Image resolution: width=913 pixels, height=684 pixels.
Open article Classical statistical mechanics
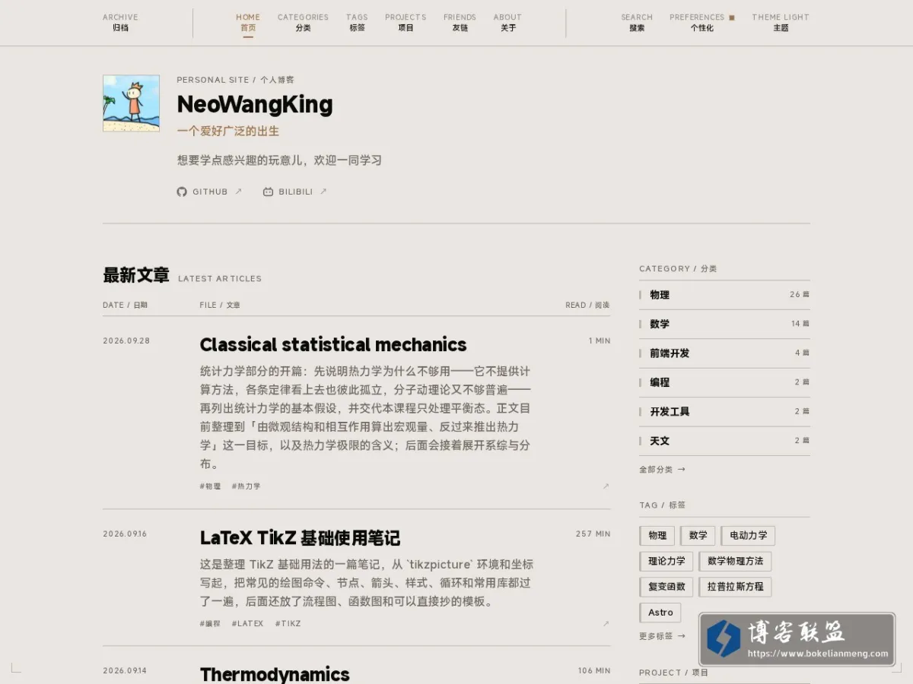click(x=333, y=344)
